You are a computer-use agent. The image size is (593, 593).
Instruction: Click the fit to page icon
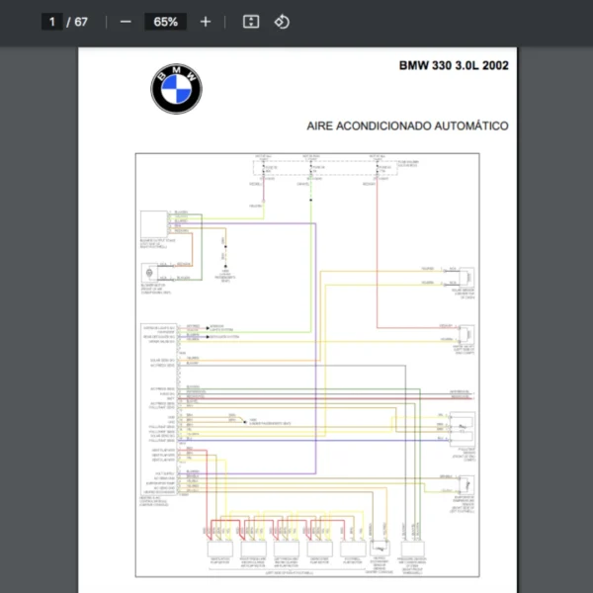(x=251, y=22)
